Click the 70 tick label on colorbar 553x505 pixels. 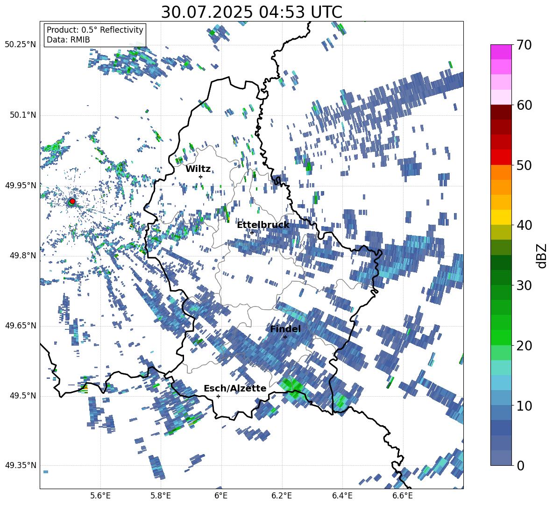point(524,45)
